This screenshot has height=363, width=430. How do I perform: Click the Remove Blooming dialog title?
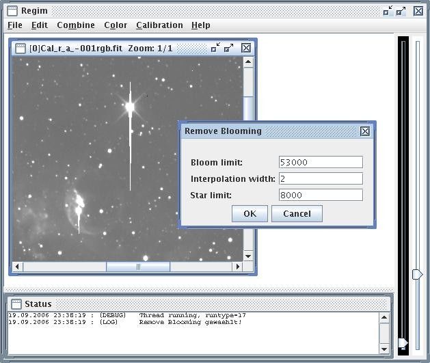tap(223, 131)
